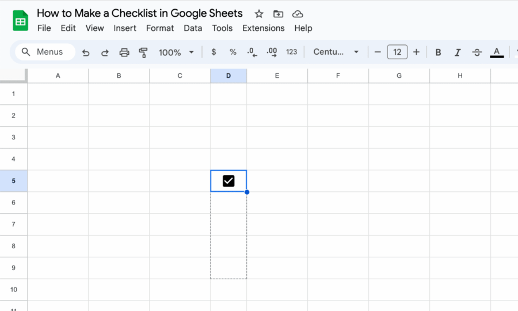Viewport: 518px width, 311px height.
Task: Format as currency
Action: pyautogui.click(x=214, y=52)
